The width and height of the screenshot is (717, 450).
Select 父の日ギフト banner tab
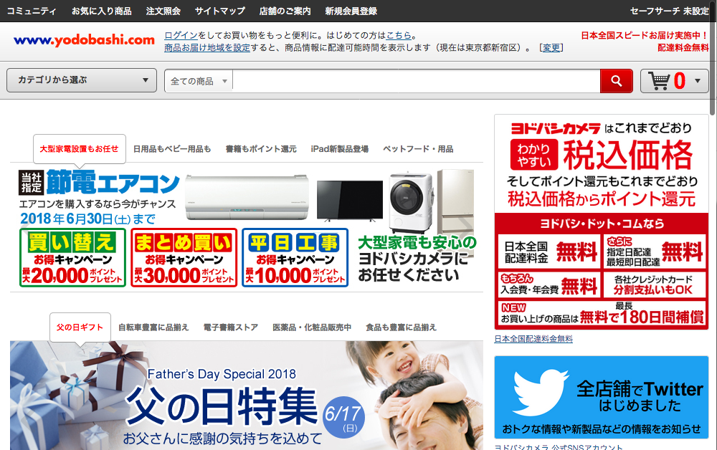coord(80,327)
